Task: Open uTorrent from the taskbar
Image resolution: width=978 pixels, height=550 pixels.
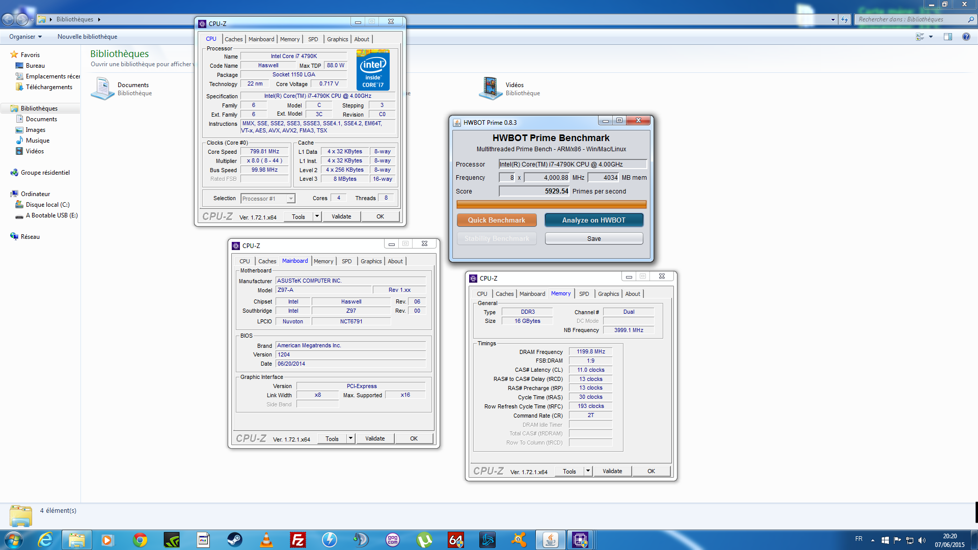Action: [x=424, y=540]
